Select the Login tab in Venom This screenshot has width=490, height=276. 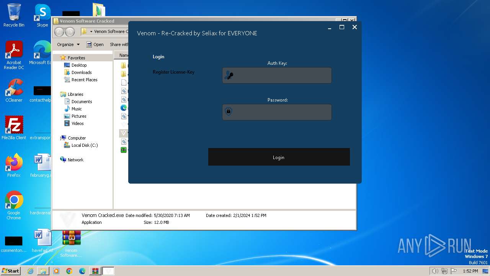coord(158,57)
